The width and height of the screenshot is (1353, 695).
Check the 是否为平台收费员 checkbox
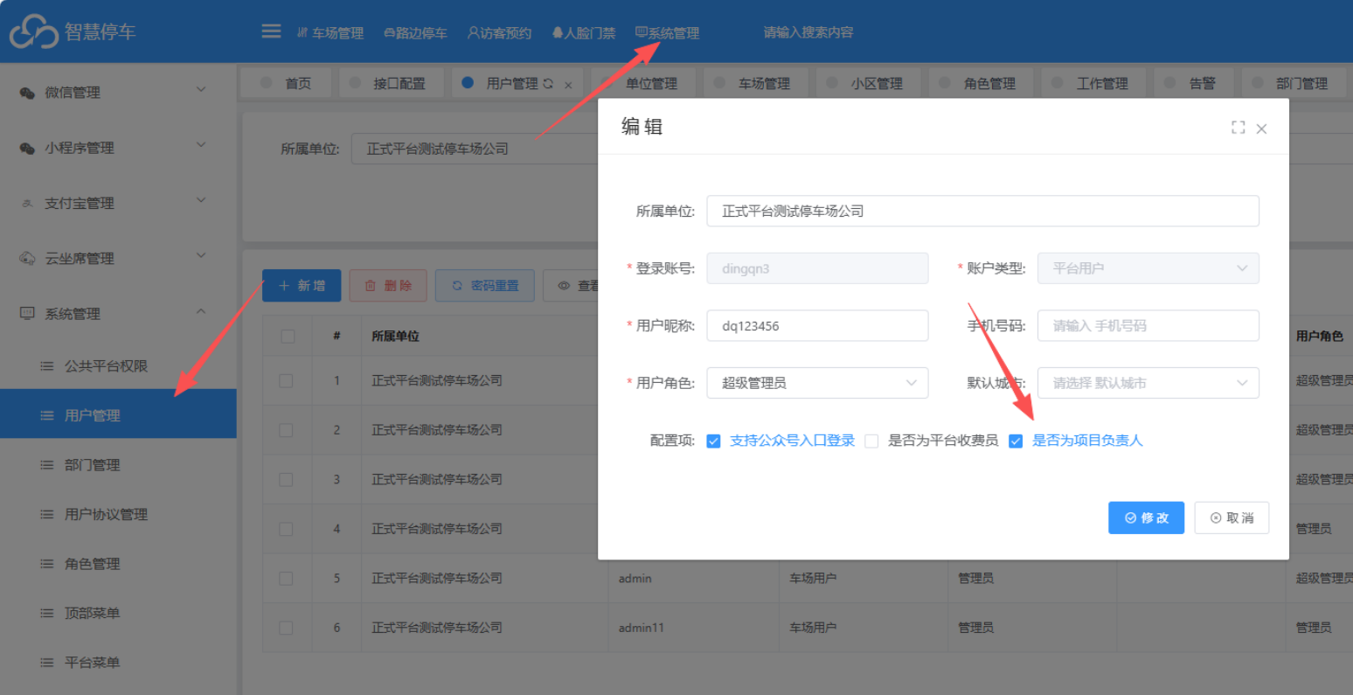[871, 441]
